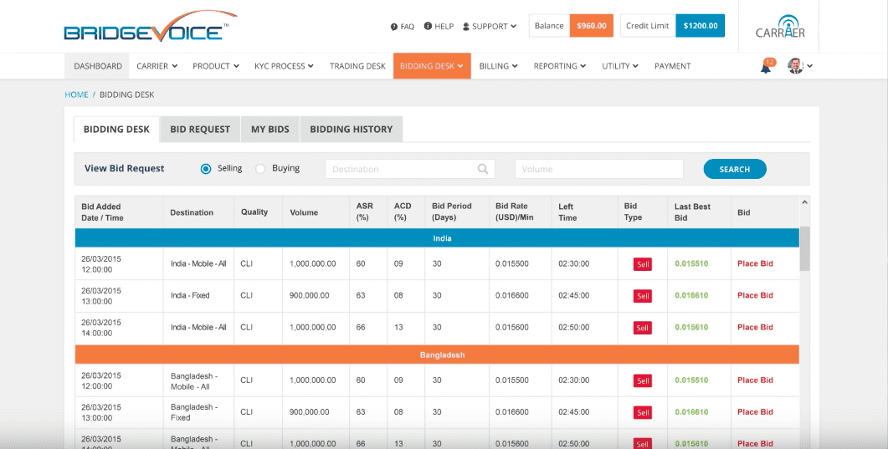This screenshot has width=888, height=449.
Task: Click the search magnifier in Destination field
Action: 483,169
